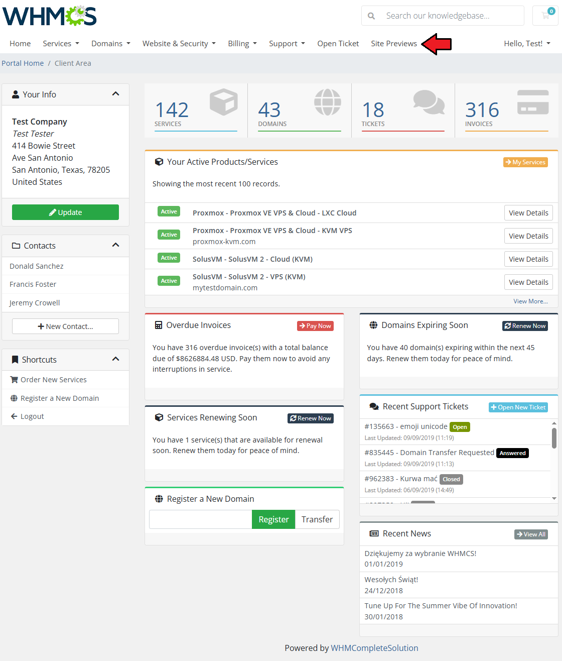562x661 pixels.
Task: Click the WHMCS logo
Action: 50,16
